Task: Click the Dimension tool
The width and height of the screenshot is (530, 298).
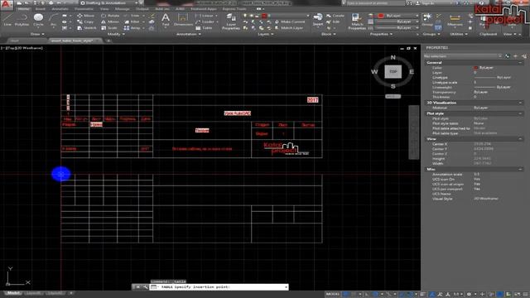Action: tap(183, 19)
